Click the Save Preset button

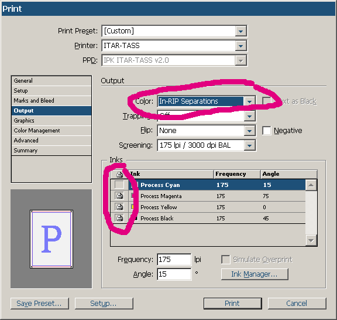click(40, 304)
